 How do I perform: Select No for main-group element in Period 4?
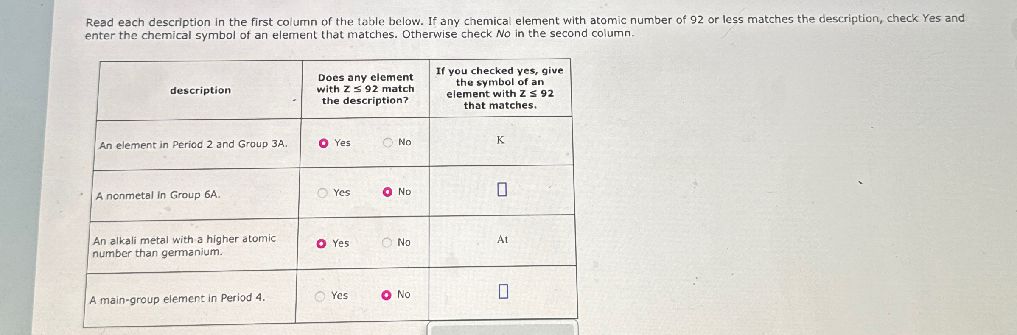coord(386,295)
